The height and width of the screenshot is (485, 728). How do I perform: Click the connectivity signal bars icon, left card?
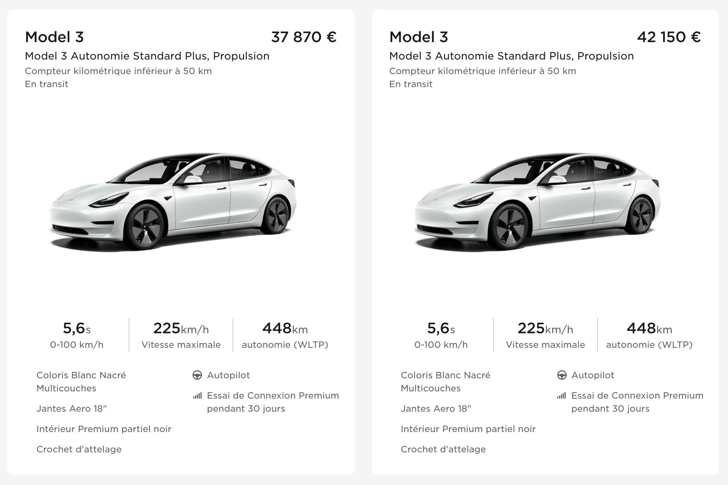(x=197, y=395)
